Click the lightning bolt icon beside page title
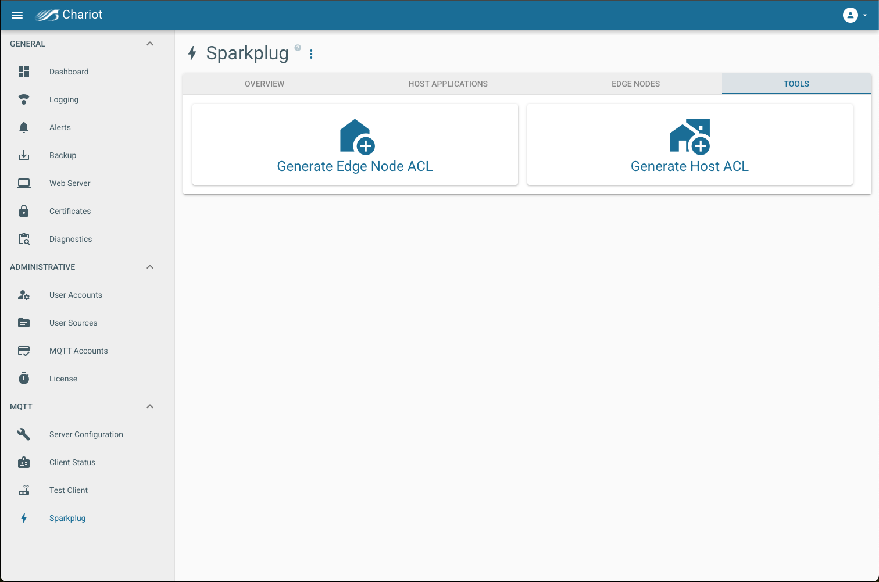The image size is (879, 582). 192,53
